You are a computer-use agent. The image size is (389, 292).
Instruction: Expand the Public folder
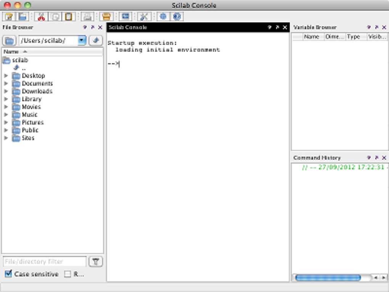(x=6, y=130)
